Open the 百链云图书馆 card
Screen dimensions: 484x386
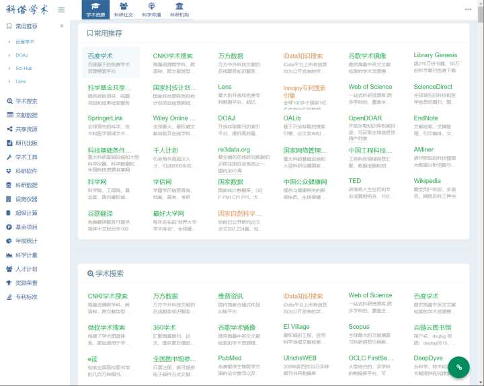point(437,335)
